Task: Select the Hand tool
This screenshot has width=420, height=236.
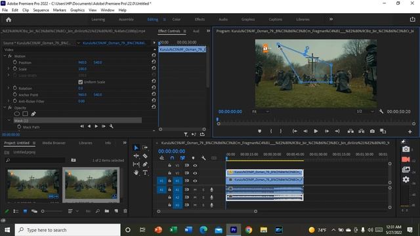Action: coord(136,172)
